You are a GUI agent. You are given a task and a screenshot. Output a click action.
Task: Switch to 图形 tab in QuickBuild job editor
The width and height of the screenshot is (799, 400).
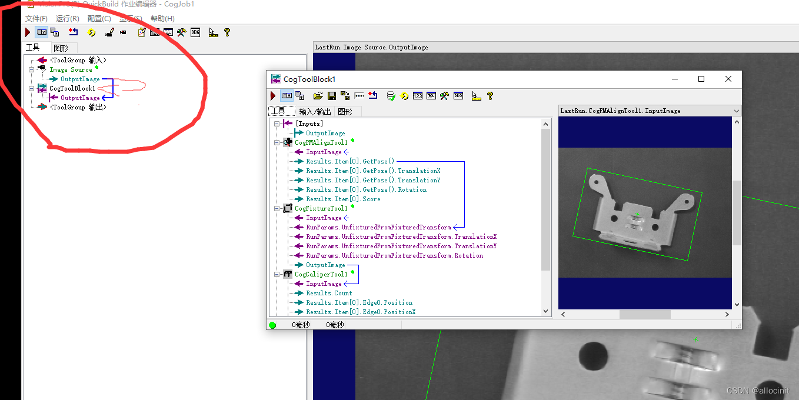(x=61, y=48)
